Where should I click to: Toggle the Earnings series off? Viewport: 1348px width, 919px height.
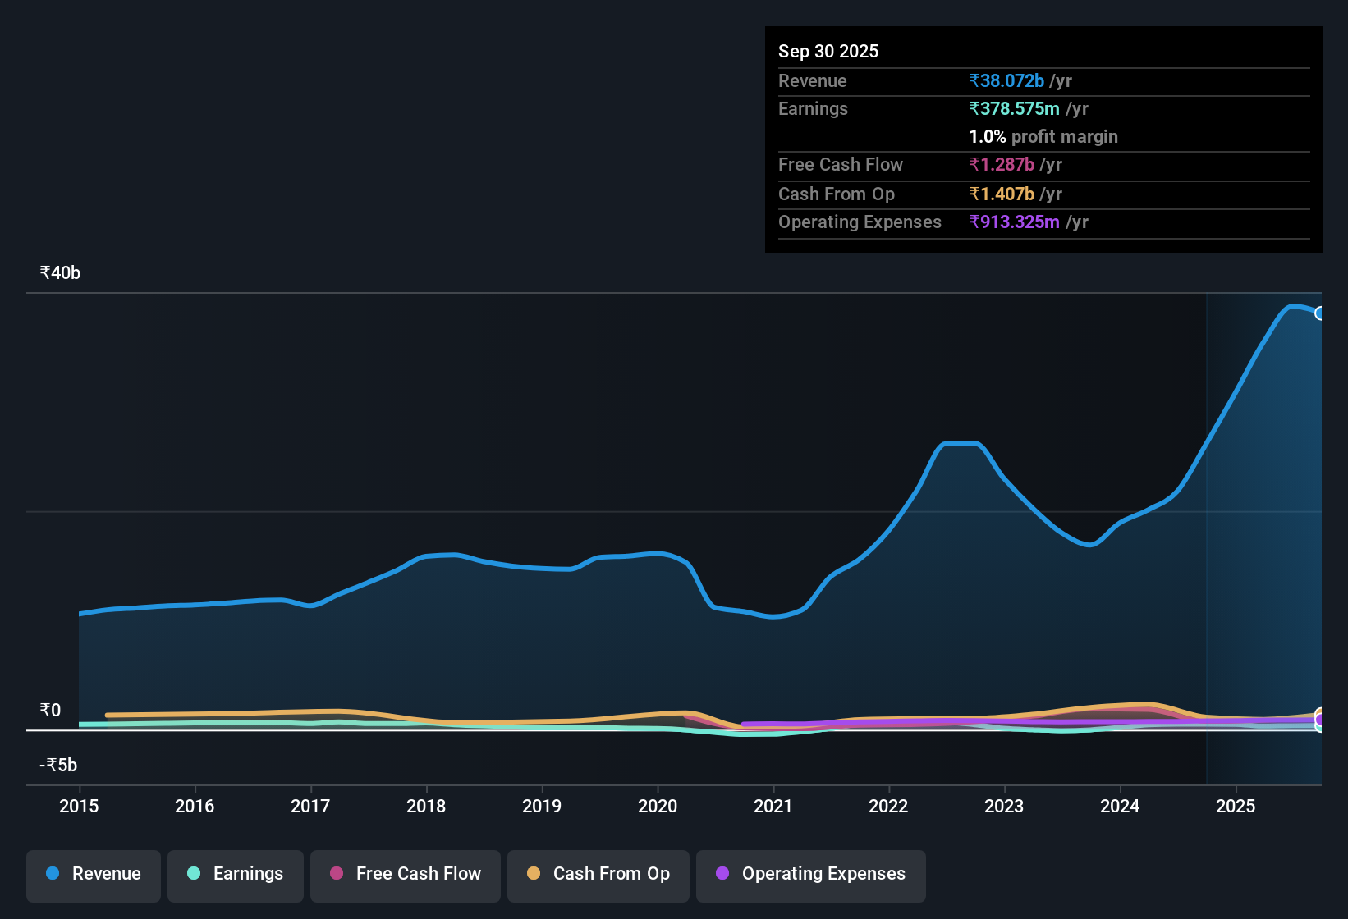(x=235, y=874)
